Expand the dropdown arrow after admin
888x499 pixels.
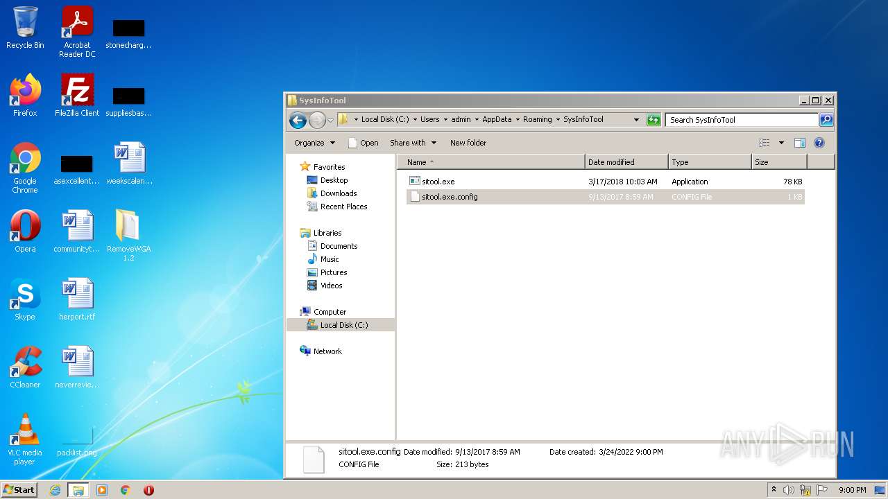pyautogui.click(x=477, y=120)
